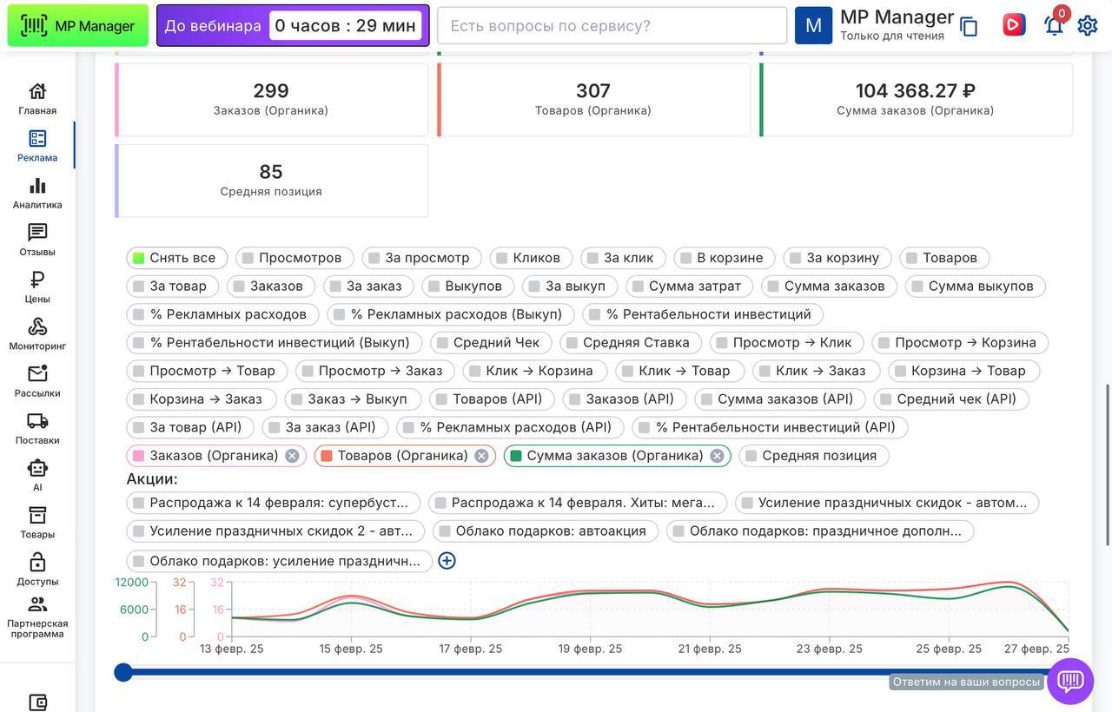Open the purple chat support bubble
The image size is (1112, 712).
pyautogui.click(x=1069, y=681)
